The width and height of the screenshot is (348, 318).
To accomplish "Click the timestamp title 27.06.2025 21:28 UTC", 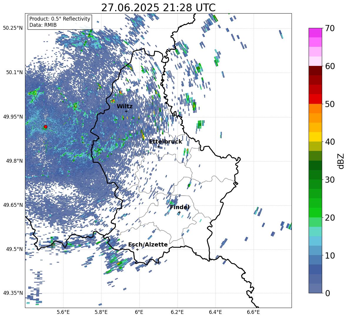I will click(158, 8).
